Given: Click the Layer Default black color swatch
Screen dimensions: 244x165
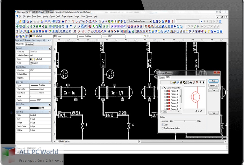Looking at the screenshot, I should 31,59.
